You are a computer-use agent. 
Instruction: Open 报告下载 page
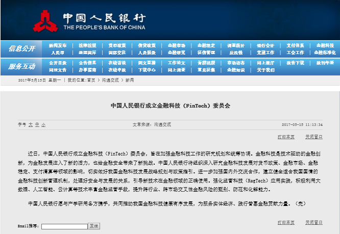click(296, 63)
